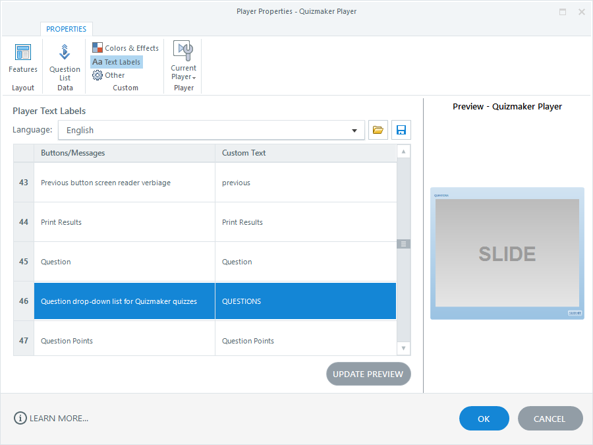Open the Current Player menu
This screenshot has width=593, height=445.
pos(183,61)
